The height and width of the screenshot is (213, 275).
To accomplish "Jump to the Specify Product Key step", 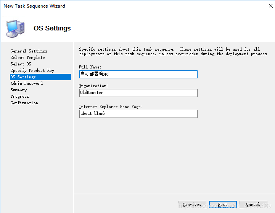I will (x=32, y=70).
